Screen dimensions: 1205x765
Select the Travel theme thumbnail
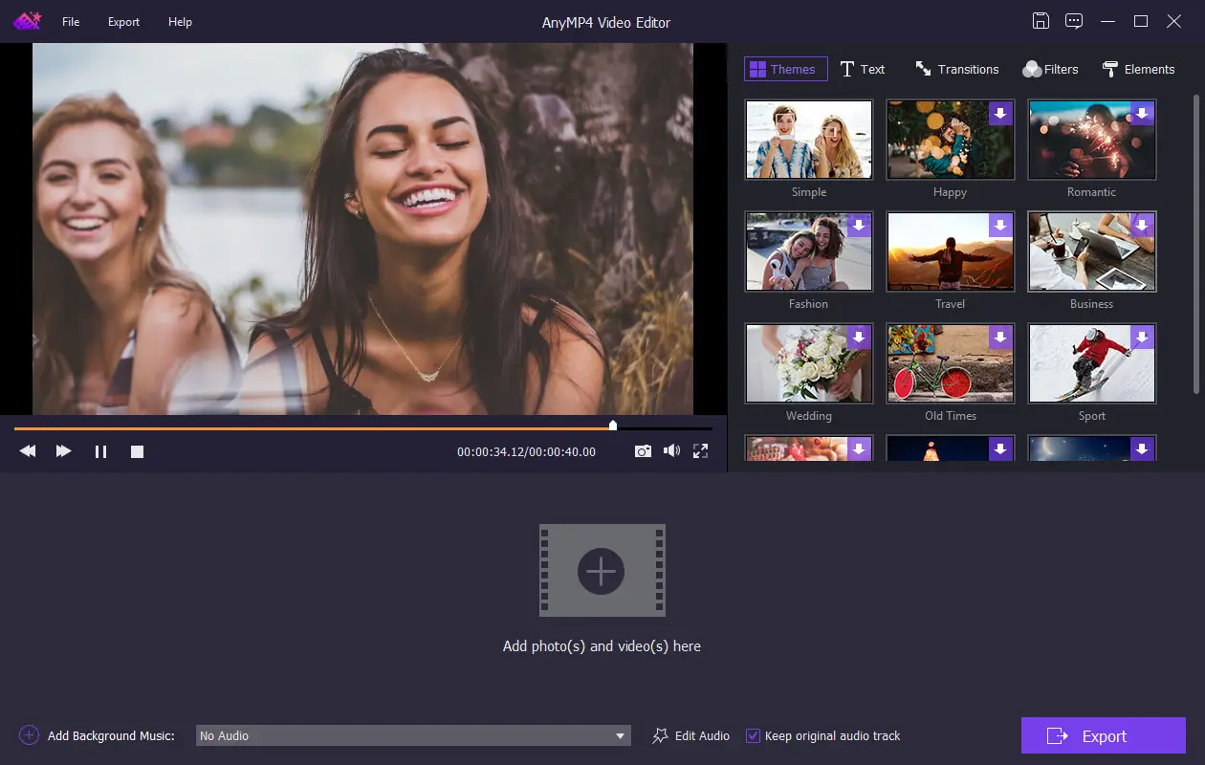click(x=951, y=251)
